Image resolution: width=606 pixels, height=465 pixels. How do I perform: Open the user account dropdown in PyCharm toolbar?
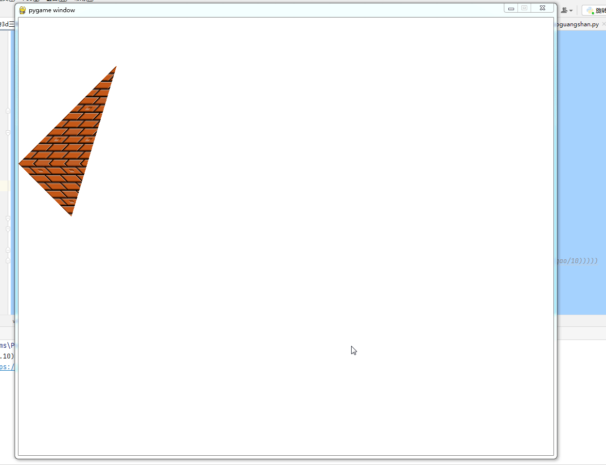[x=567, y=10]
